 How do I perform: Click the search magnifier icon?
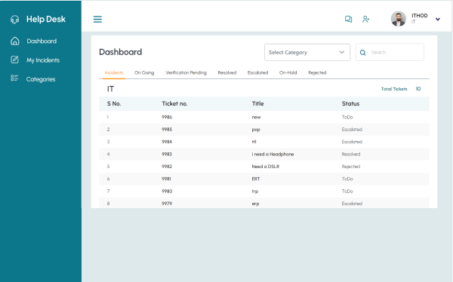pos(363,53)
